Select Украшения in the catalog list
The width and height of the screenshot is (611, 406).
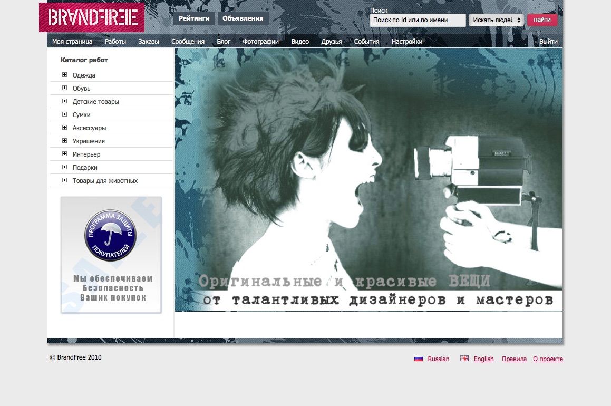click(x=89, y=141)
